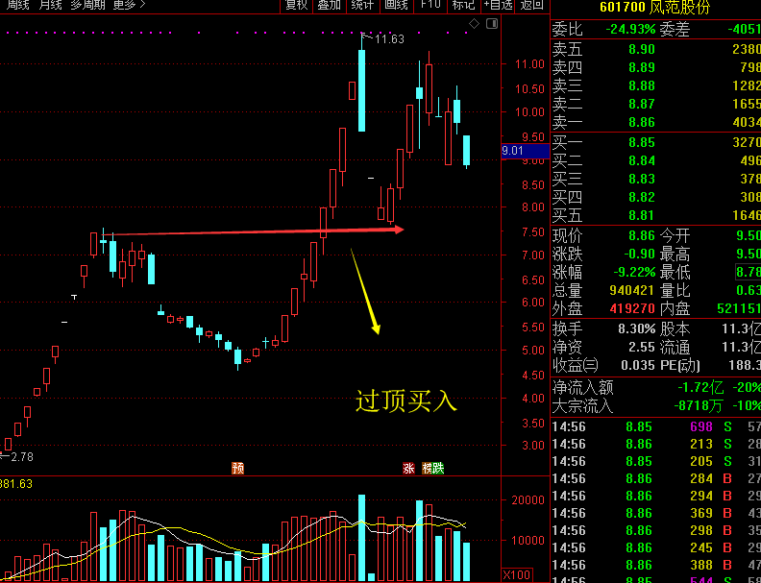Click the X100 volume unit label
The height and width of the screenshot is (583, 761).
516,574
